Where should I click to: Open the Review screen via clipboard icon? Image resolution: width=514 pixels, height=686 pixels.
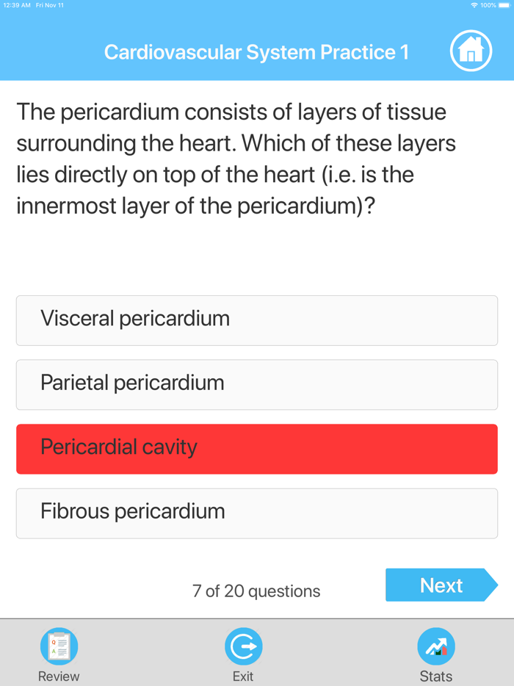click(59, 646)
